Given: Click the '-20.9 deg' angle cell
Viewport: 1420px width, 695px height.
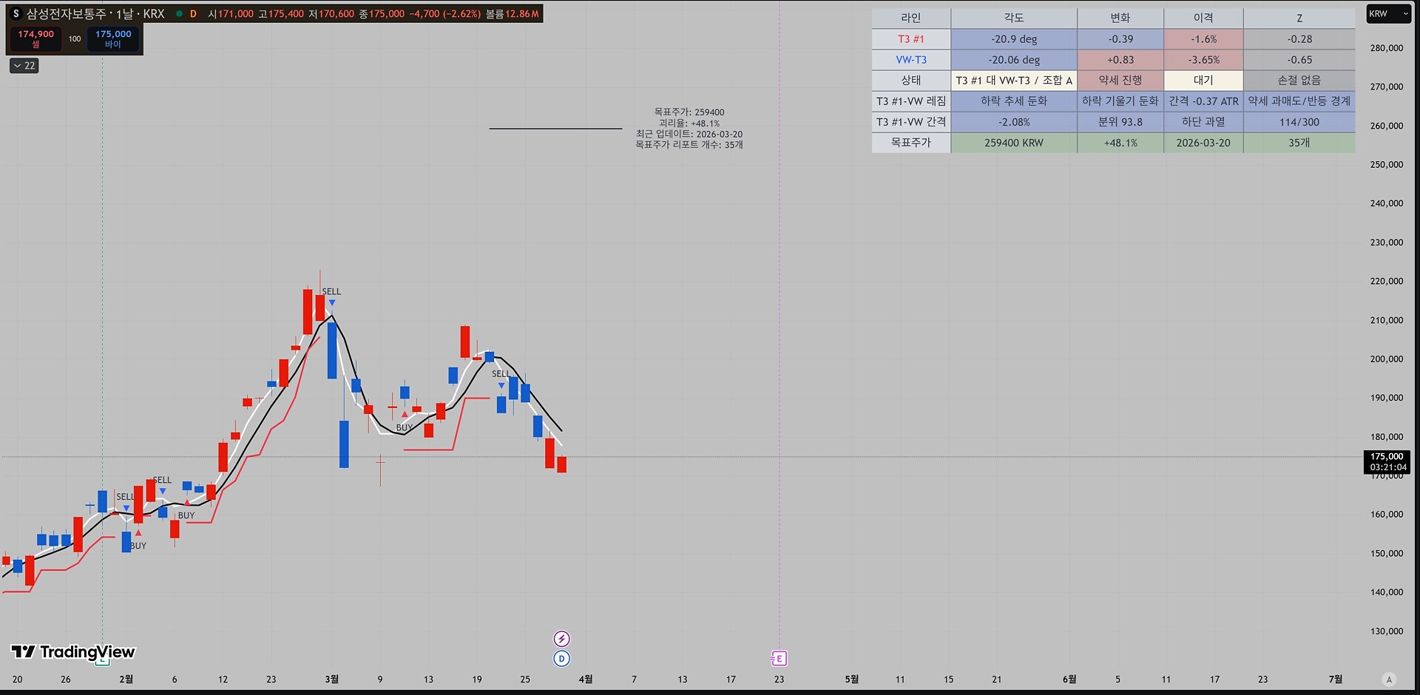Looking at the screenshot, I should click(1014, 39).
